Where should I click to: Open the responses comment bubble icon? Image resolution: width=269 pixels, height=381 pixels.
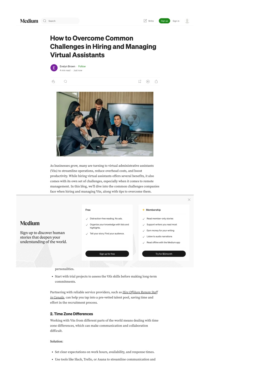[x=65, y=82]
